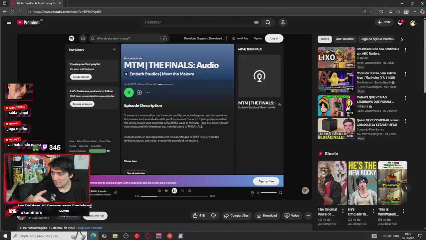The width and height of the screenshot is (426, 240).
Task: Open options for The Original Voice short
Action: coord(343,211)
